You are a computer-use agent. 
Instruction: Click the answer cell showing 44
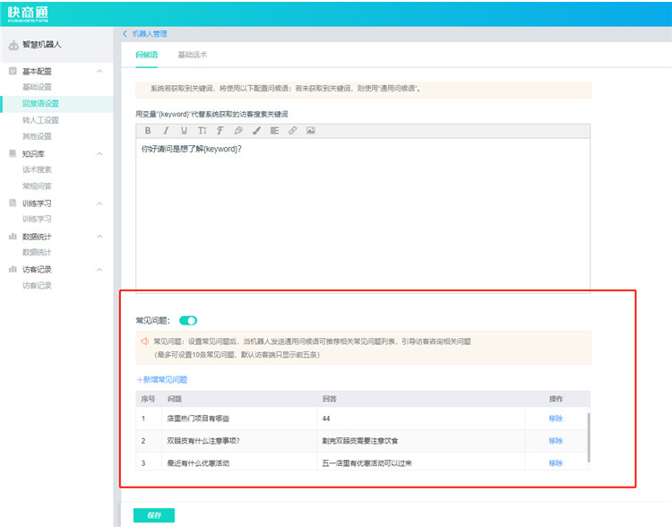[420, 419]
